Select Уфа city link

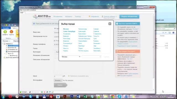click(95, 46)
